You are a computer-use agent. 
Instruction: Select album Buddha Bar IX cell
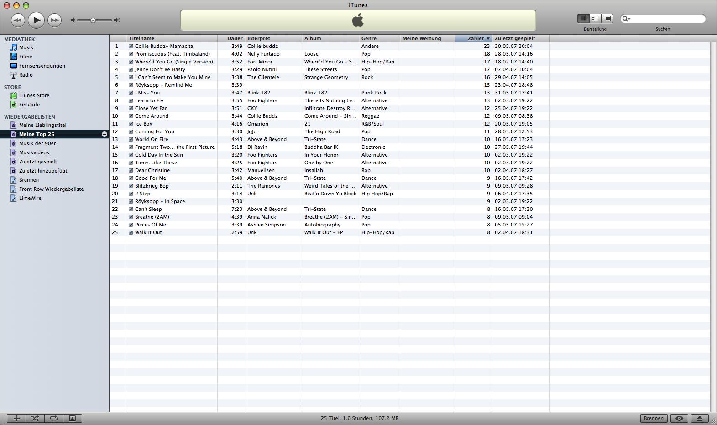321,147
